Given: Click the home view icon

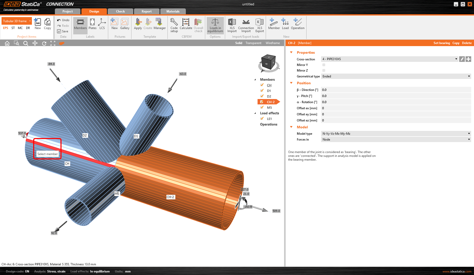Looking at the screenshot, I should coord(7,43).
